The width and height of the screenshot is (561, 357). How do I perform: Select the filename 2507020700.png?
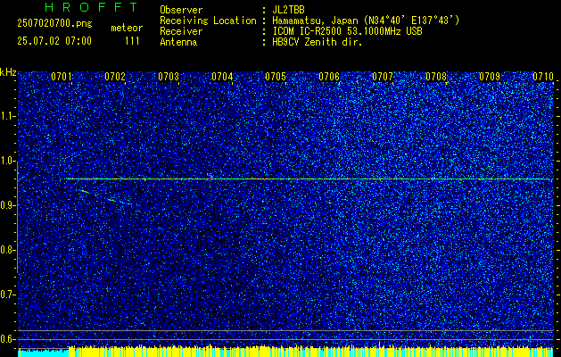54,23
